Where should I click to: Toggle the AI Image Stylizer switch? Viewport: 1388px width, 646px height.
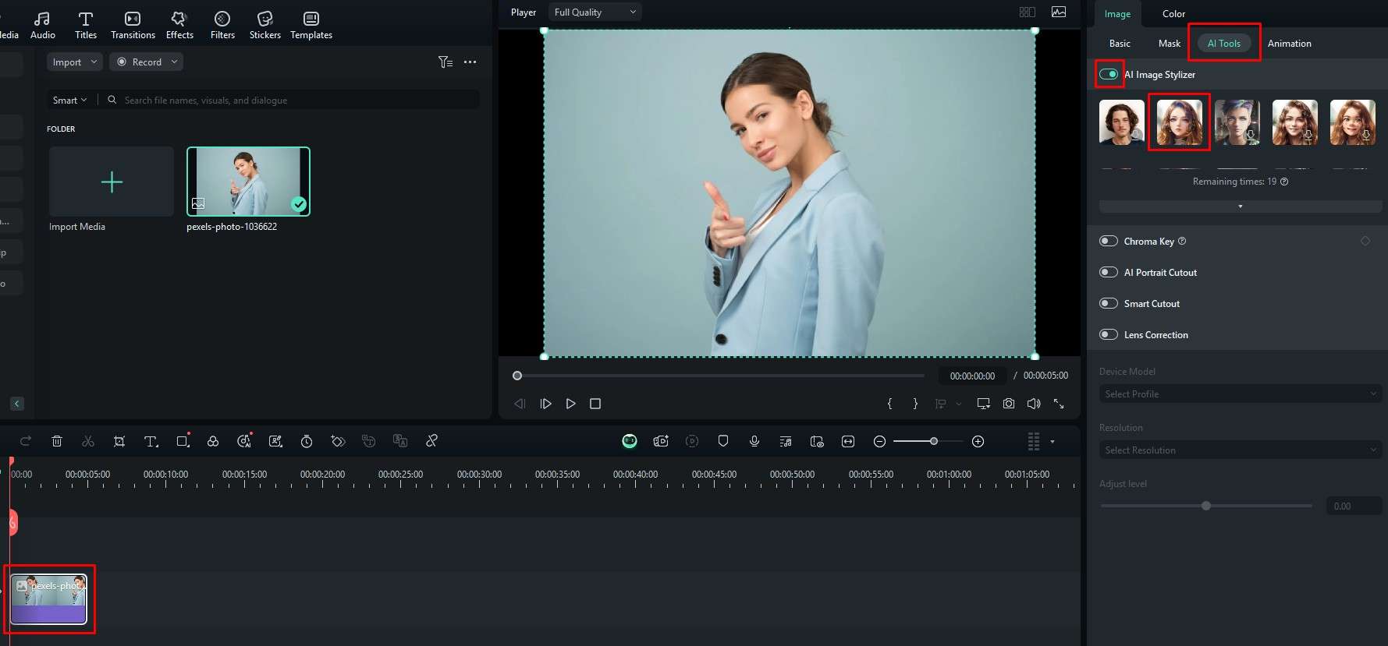(x=1109, y=74)
